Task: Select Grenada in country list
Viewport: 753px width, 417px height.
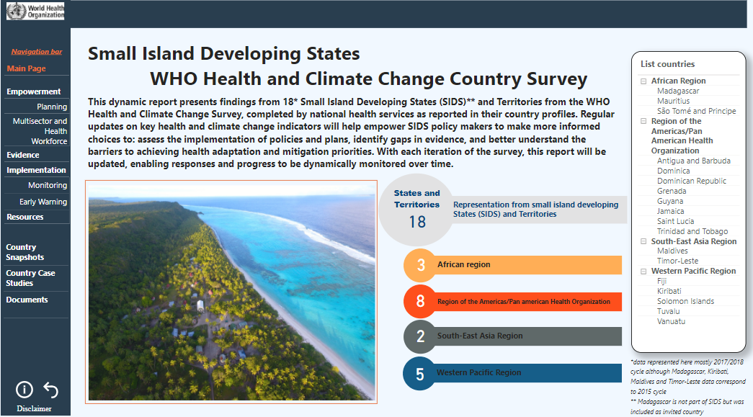Action: [672, 191]
